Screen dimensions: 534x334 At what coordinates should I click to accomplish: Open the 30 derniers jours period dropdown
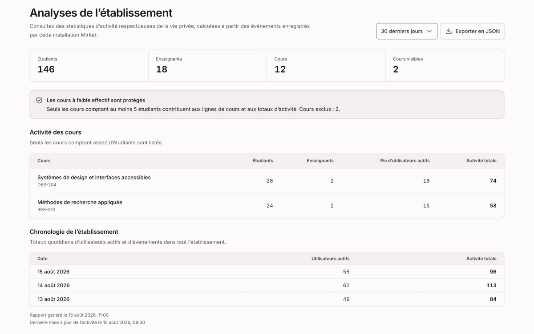(407, 31)
